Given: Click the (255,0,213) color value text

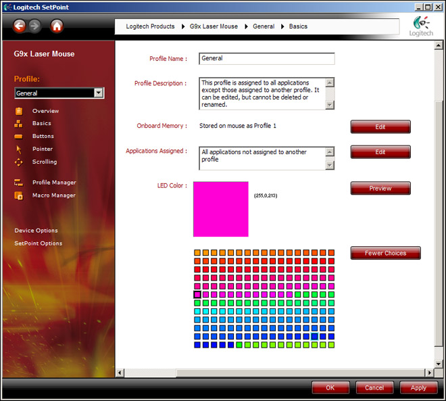Looking at the screenshot, I should [266, 195].
